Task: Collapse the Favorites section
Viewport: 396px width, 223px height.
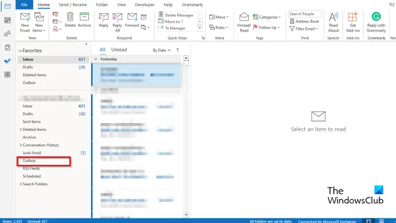Action: [x=20, y=51]
